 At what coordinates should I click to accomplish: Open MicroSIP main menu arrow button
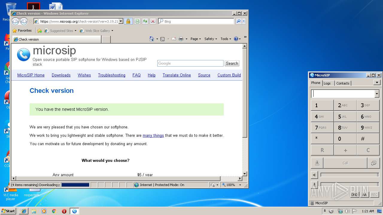[377, 82]
